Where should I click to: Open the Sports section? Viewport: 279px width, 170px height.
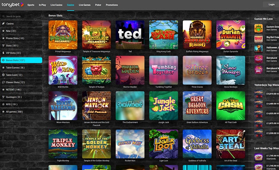31,5
